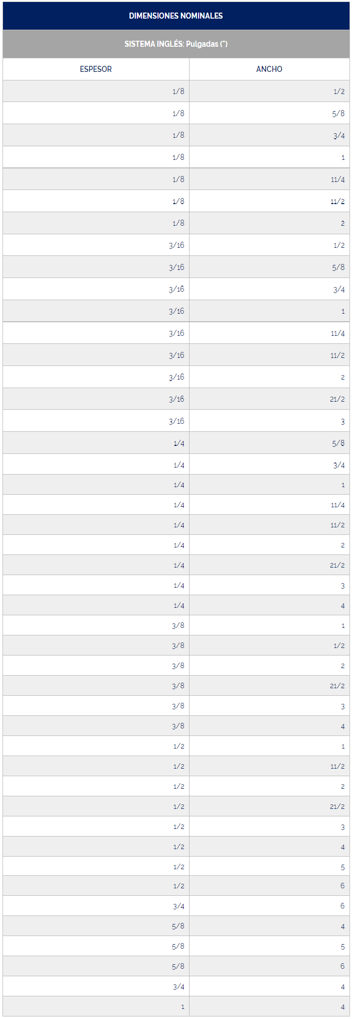Click ancho 4 in the 3/4 espesor row
This screenshot has height=1019, width=352.
pyautogui.click(x=342, y=987)
